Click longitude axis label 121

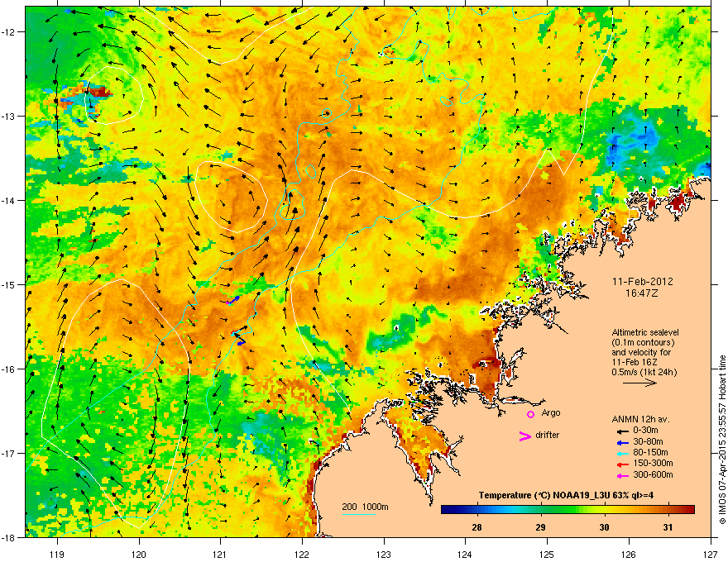(220, 554)
